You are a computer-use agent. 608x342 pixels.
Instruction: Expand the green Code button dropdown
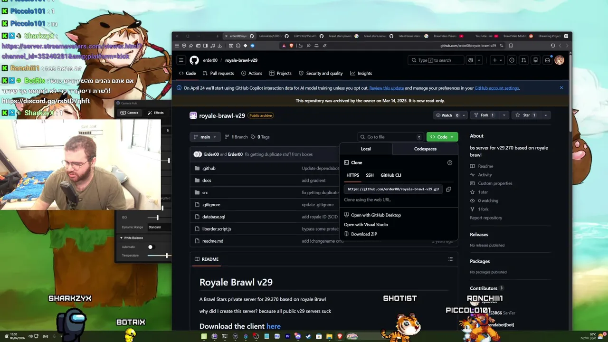442,137
